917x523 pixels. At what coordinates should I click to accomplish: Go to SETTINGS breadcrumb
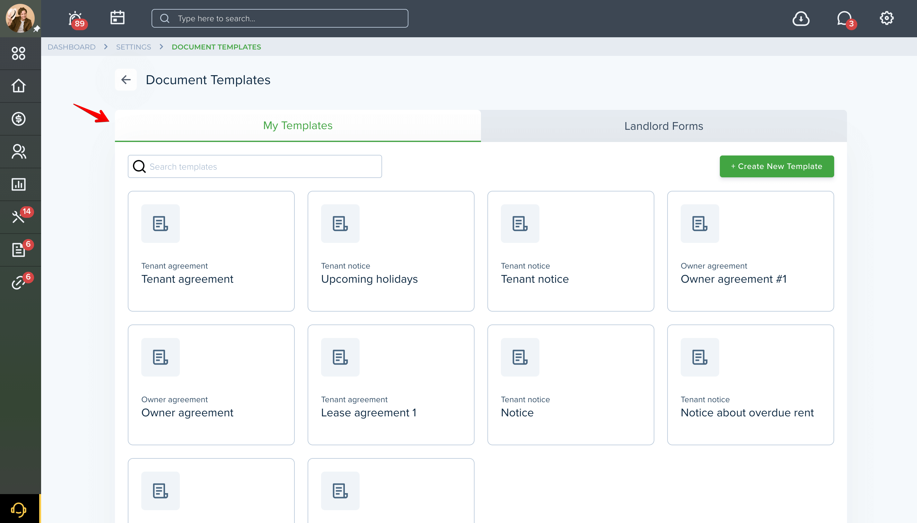click(134, 47)
